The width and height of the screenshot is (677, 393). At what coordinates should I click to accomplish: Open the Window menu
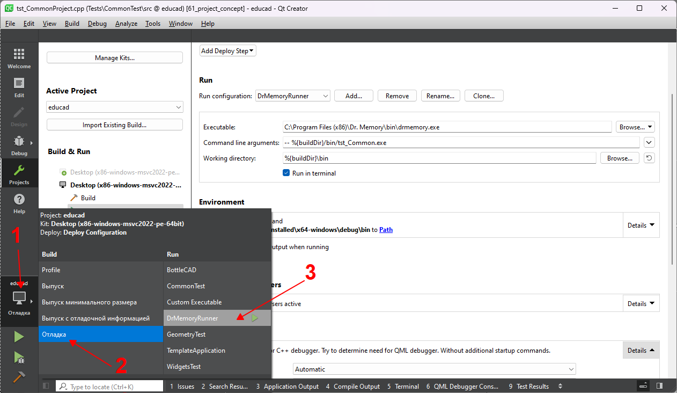click(180, 24)
